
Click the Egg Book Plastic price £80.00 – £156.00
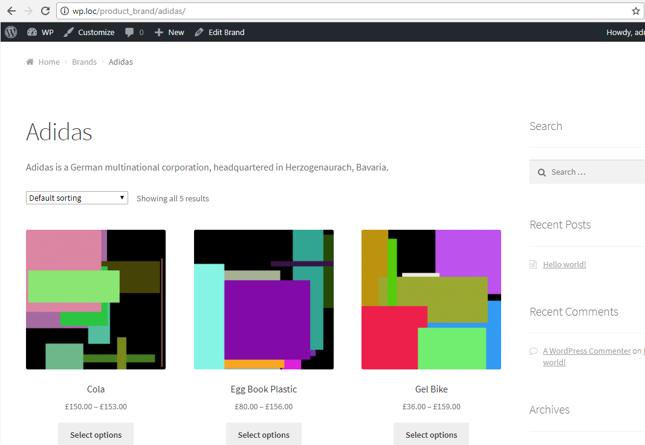point(264,407)
